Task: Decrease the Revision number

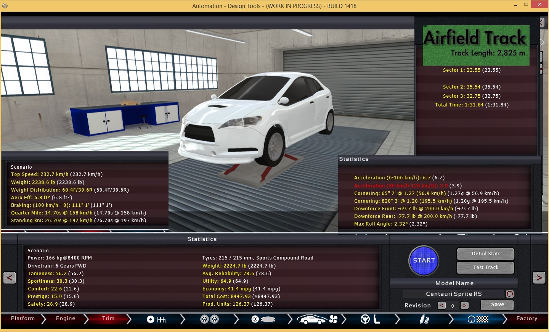Action: [x=441, y=305]
